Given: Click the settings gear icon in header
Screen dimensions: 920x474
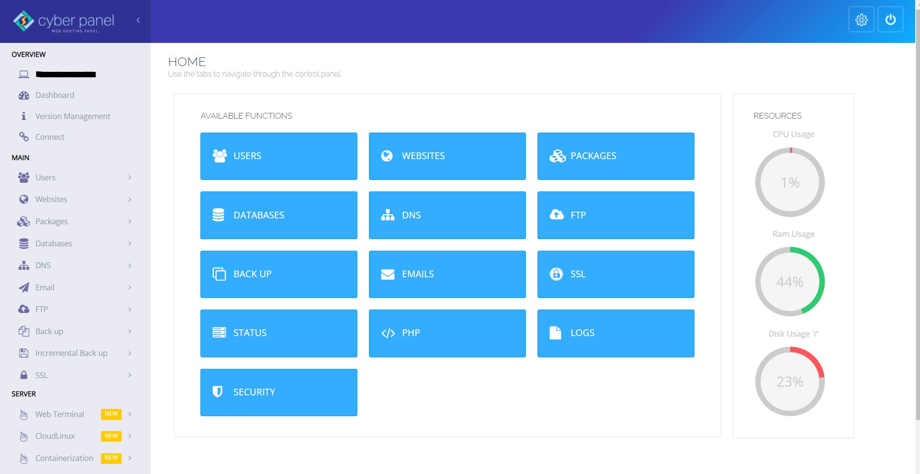Looking at the screenshot, I should pos(861,20).
